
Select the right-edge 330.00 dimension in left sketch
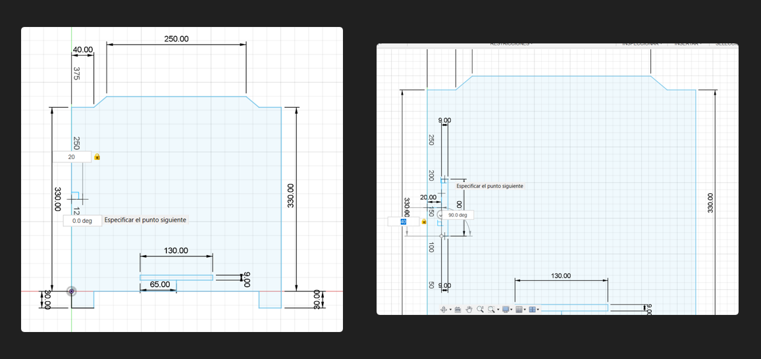290,197
